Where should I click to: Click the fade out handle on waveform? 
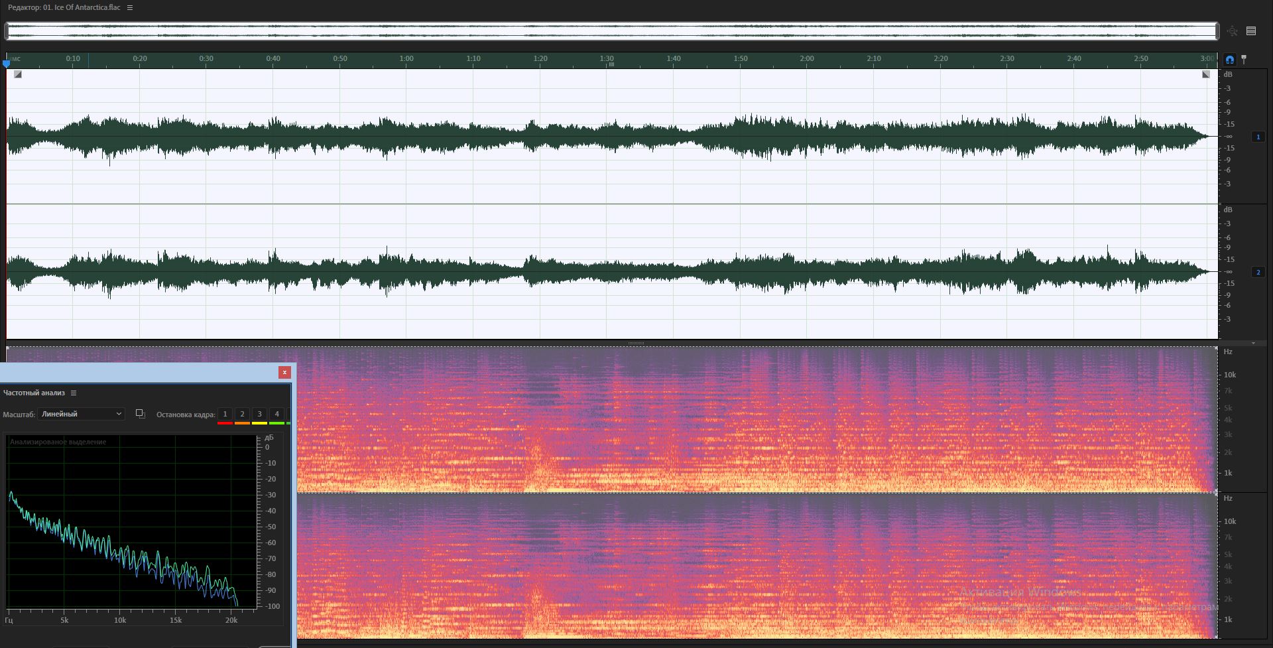(1205, 74)
